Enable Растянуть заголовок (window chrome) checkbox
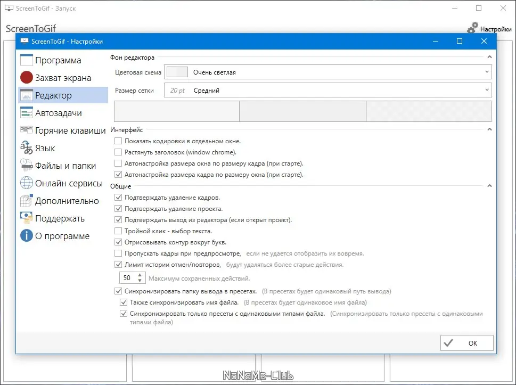Image resolution: width=516 pixels, height=385 pixels. 118,152
